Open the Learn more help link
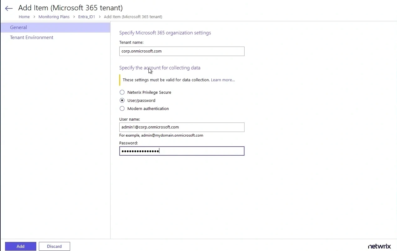The image size is (397, 251). point(222,80)
